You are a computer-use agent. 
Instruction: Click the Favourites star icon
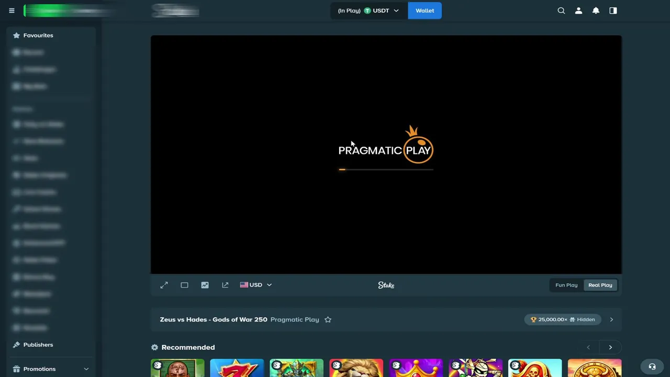click(16, 35)
